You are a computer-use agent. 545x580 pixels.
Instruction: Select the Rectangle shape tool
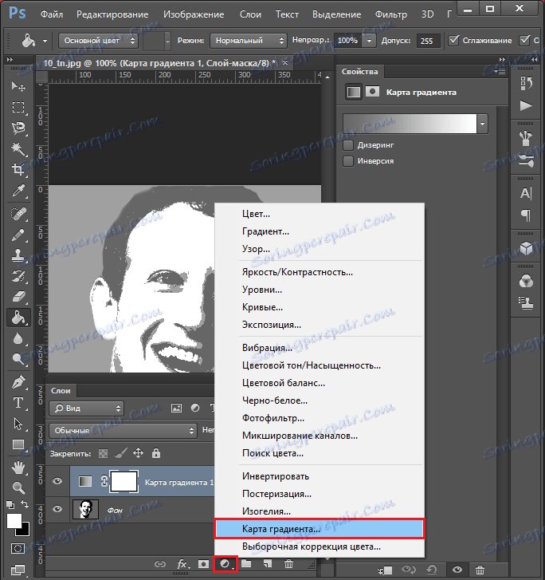pos(18,444)
